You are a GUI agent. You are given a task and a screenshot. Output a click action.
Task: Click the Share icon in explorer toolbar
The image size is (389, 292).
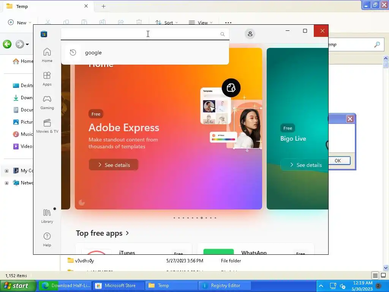(121, 22)
